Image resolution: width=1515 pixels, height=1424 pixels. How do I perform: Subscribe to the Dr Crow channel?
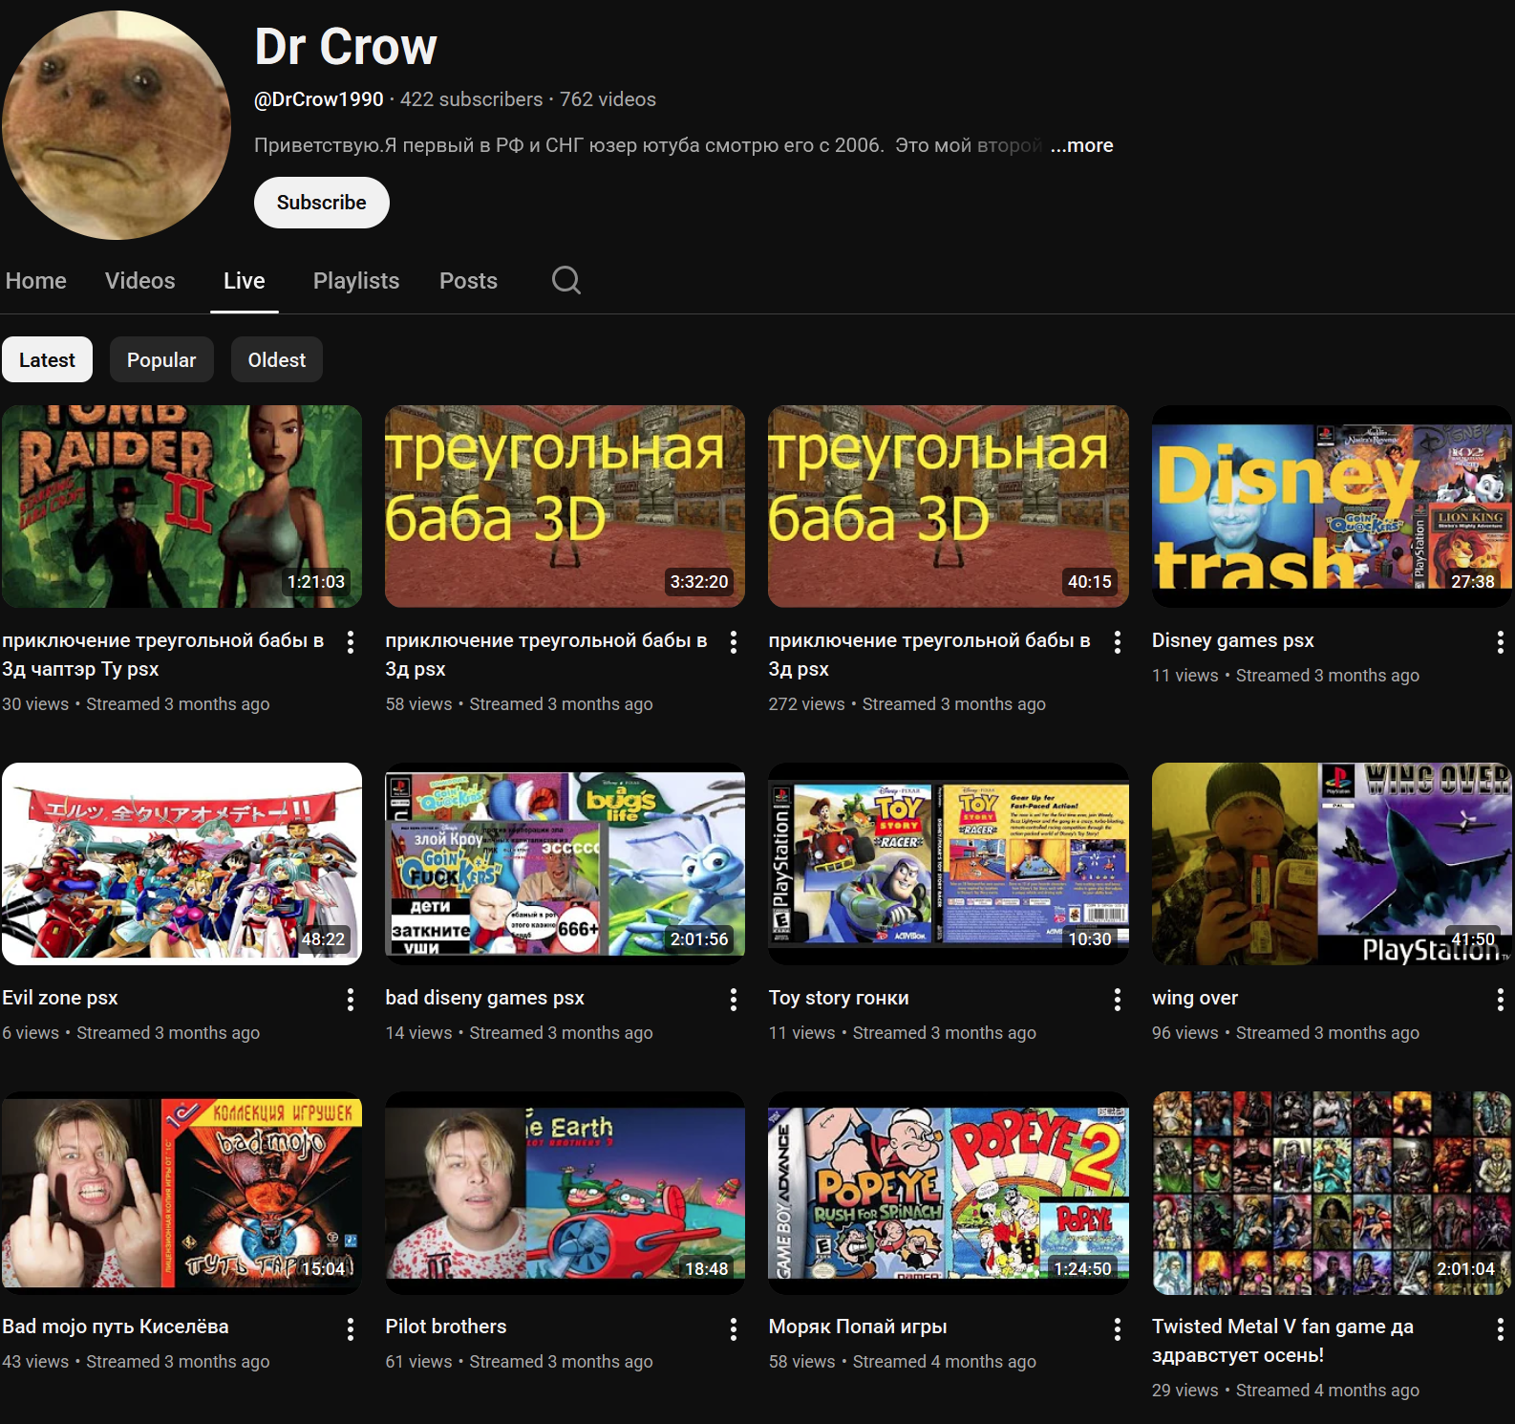coord(322,203)
